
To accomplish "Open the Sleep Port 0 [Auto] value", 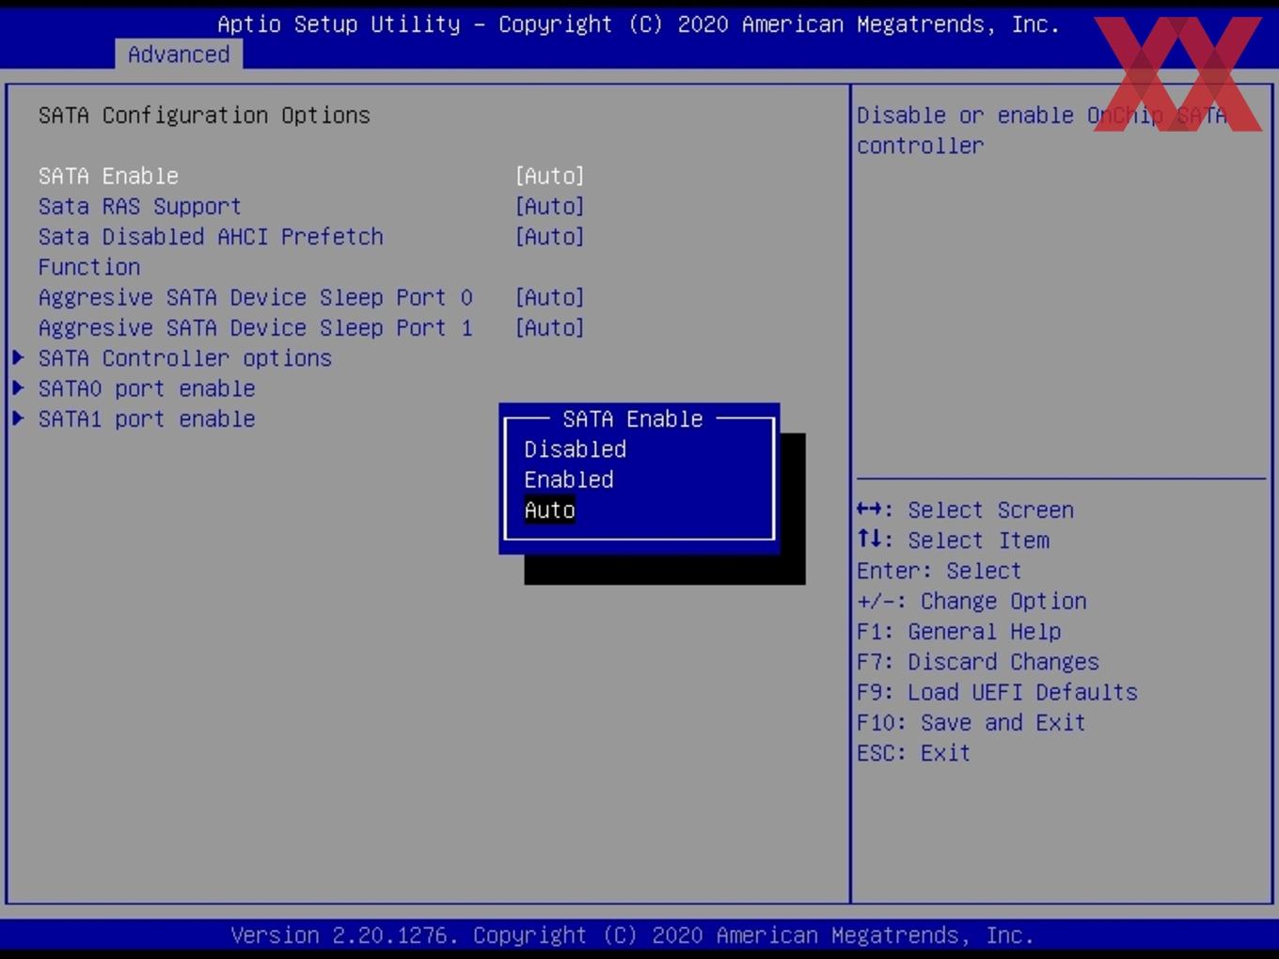I will point(550,297).
